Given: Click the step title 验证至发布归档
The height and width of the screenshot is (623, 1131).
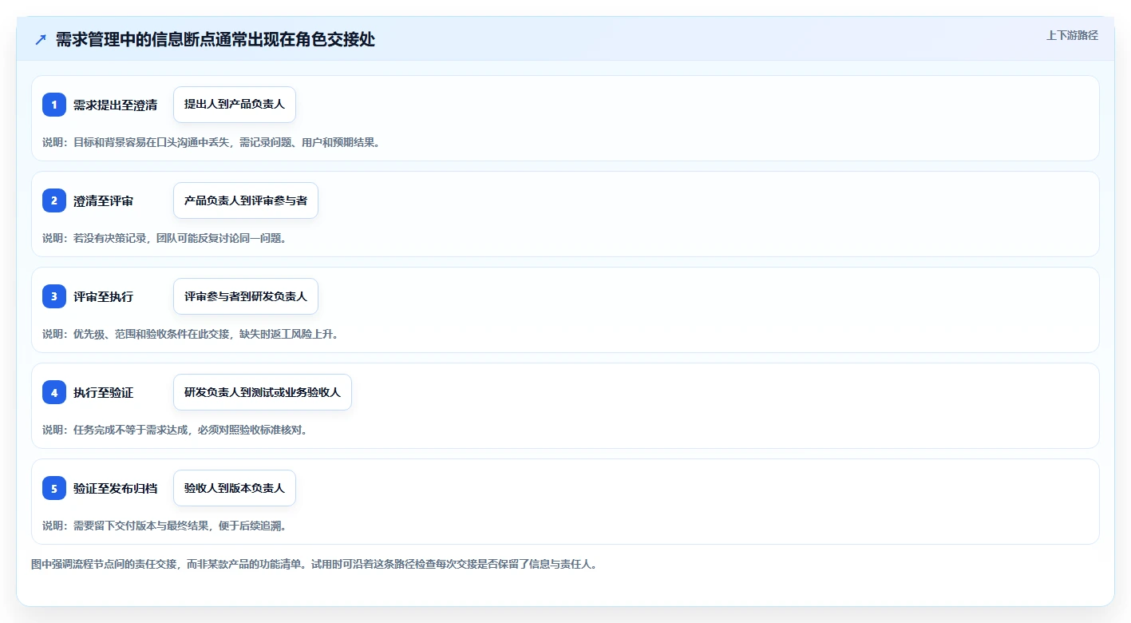Looking at the screenshot, I should click(x=115, y=488).
